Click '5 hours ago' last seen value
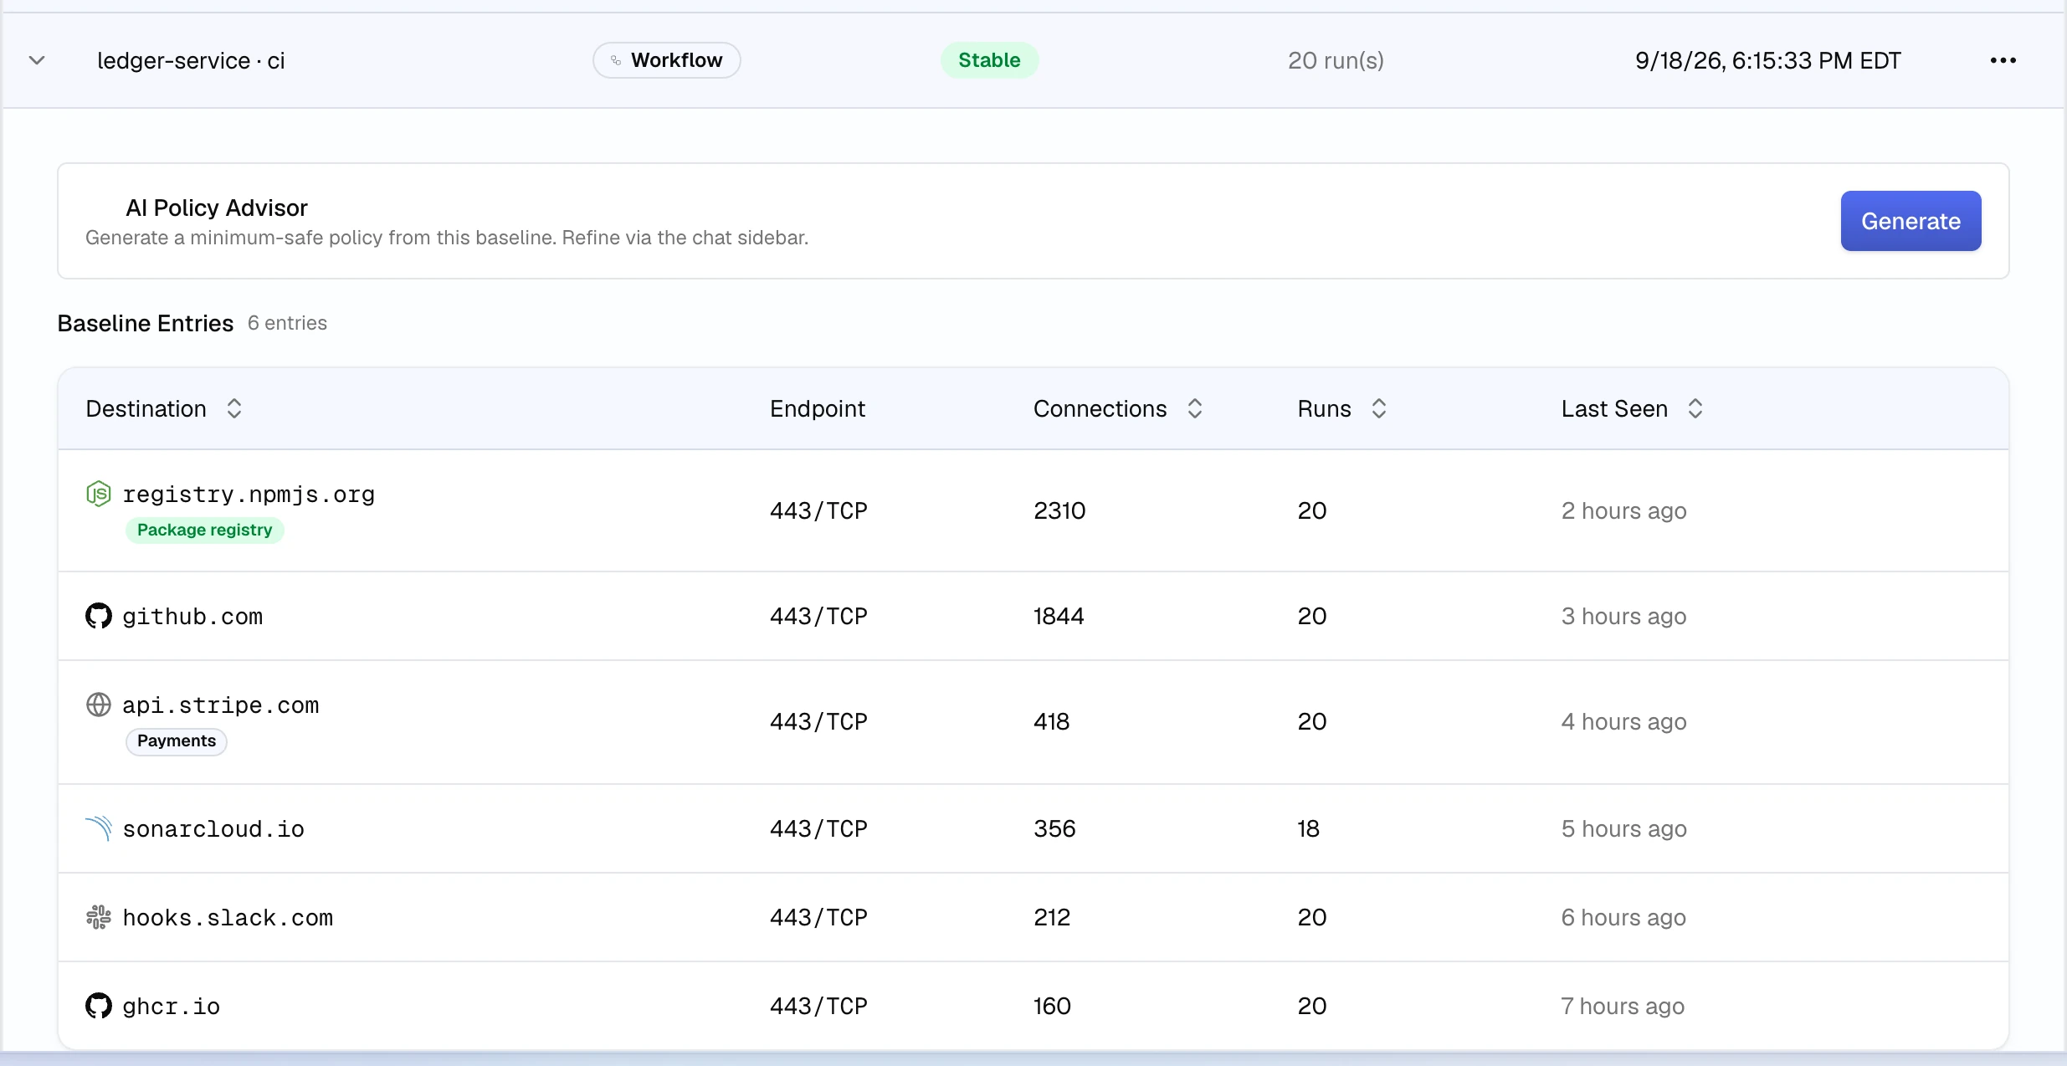The image size is (2067, 1066). 1623,828
